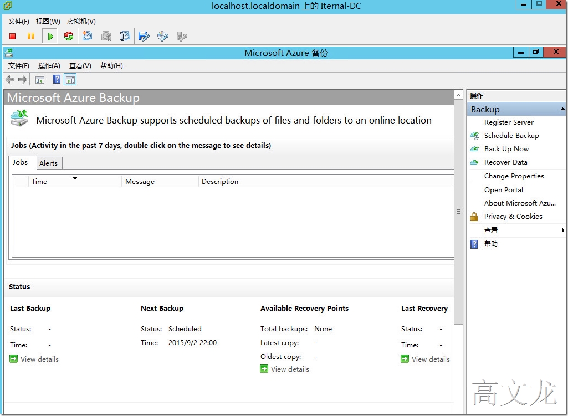Switch to the Alerts tab

tap(49, 163)
